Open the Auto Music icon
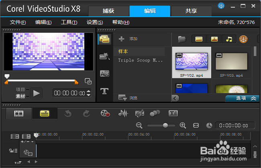 pyautogui.click(x=140, y=114)
